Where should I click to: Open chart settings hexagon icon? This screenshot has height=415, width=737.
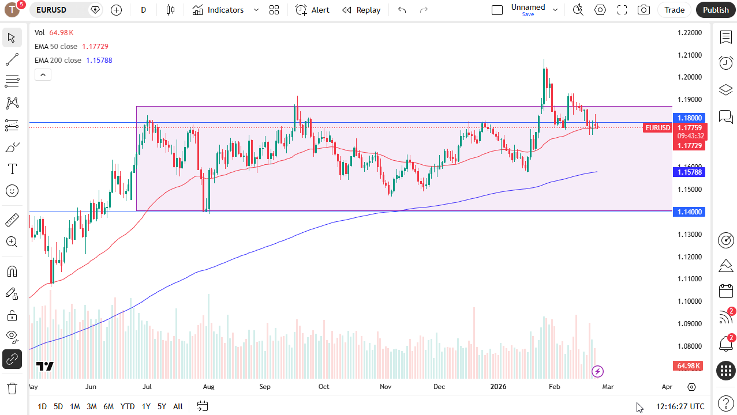click(x=600, y=10)
